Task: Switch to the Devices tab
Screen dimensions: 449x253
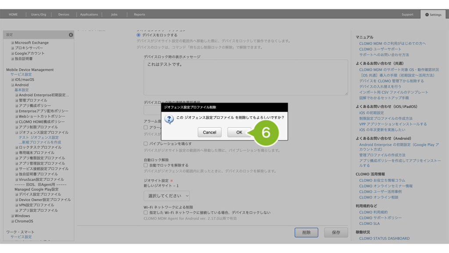Action: tap(64, 14)
